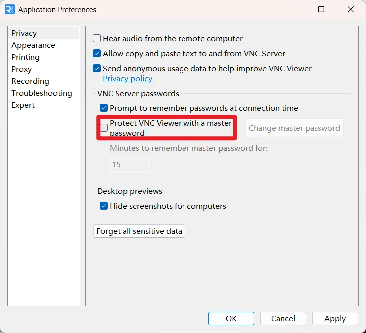
Task: Select the Privacy category
Action: 24,33
